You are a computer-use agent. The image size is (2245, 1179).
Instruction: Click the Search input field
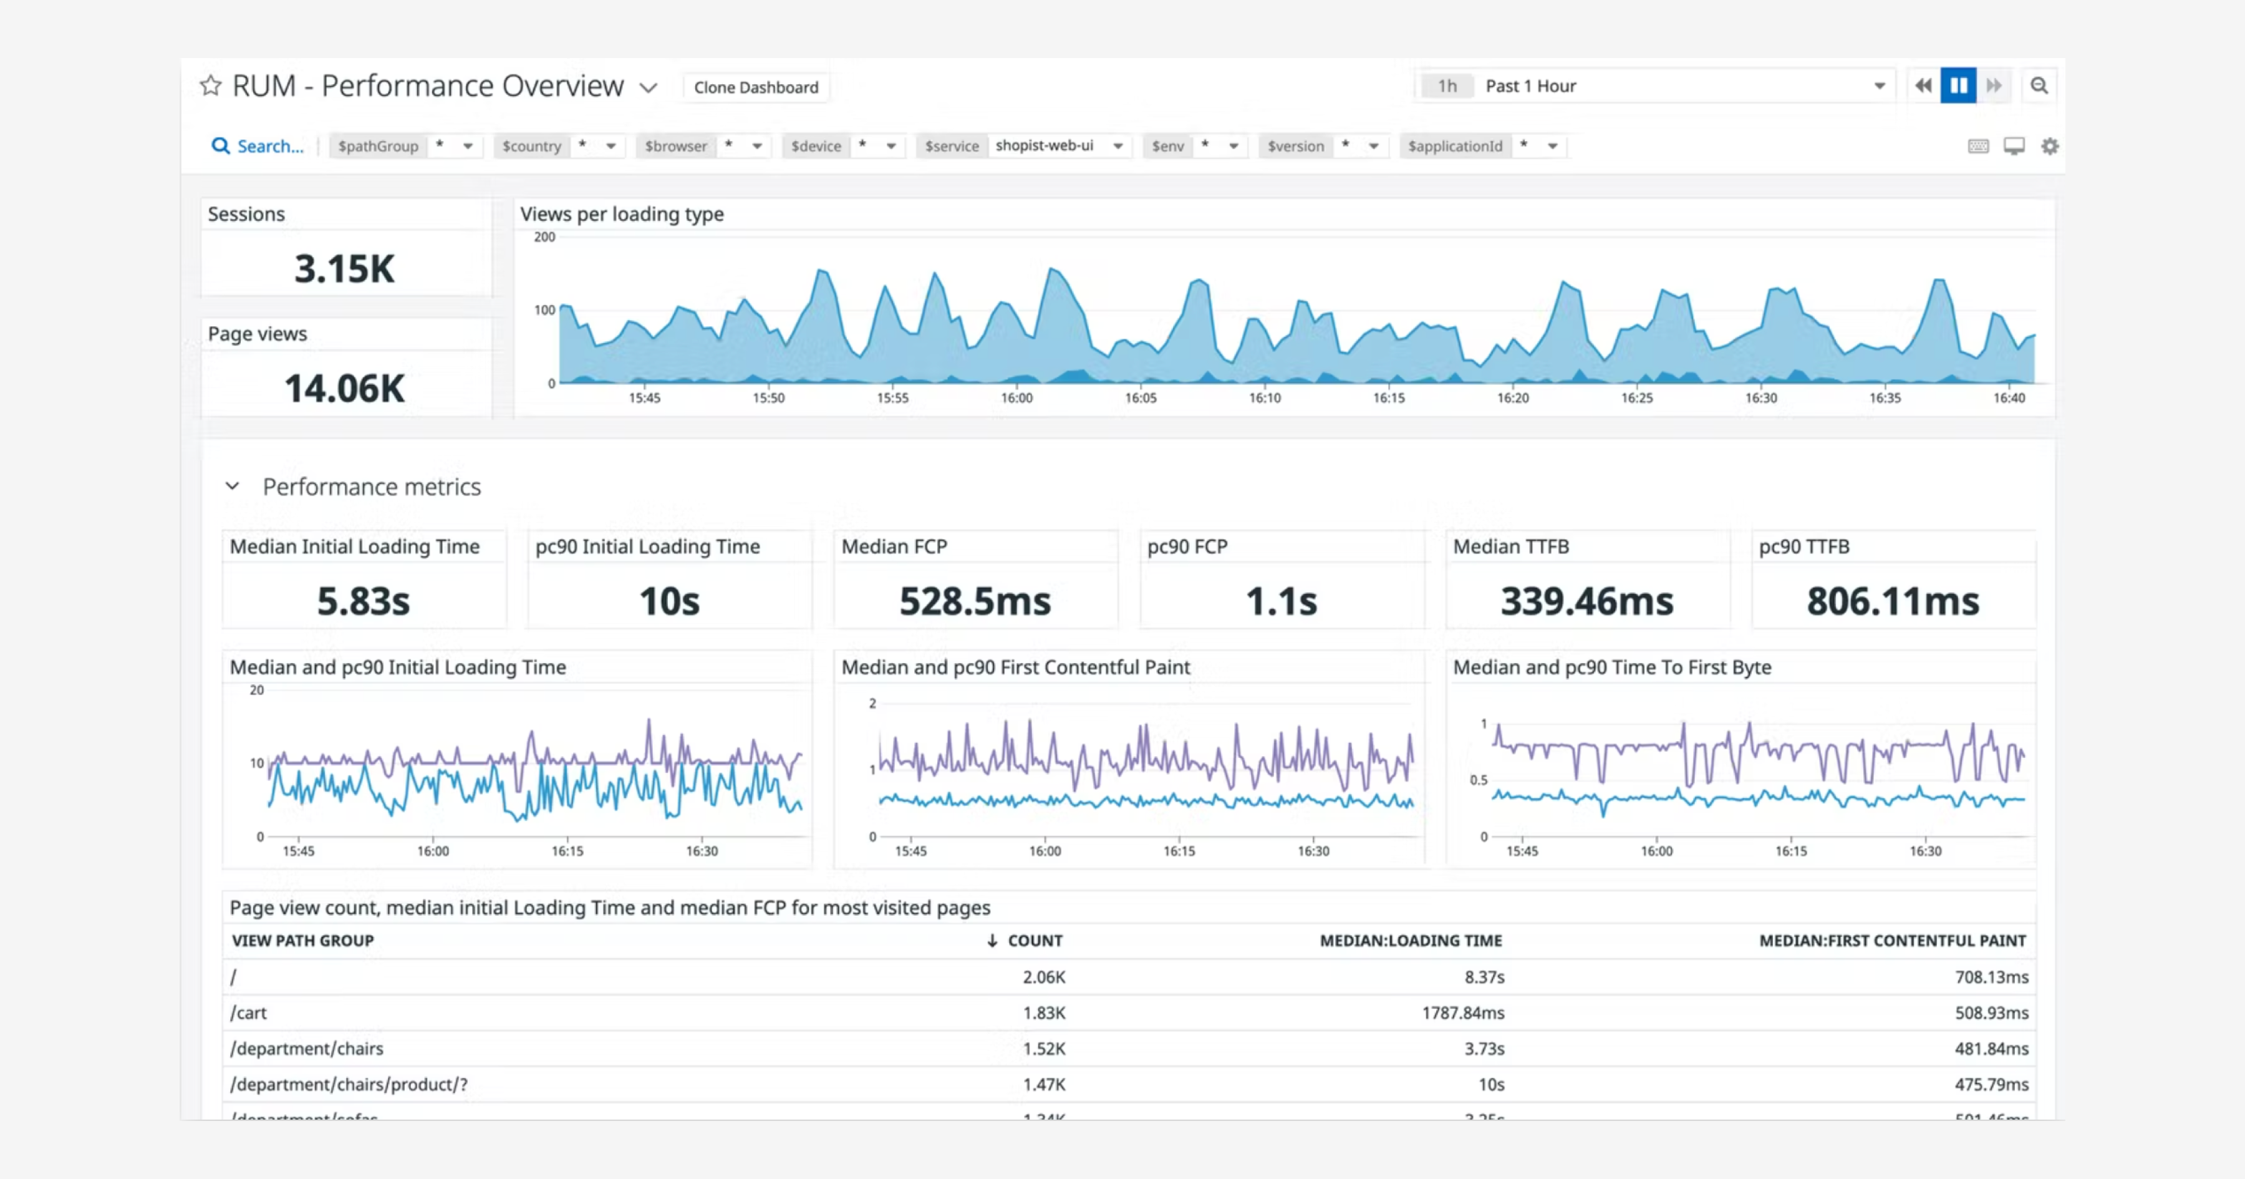tap(270, 145)
